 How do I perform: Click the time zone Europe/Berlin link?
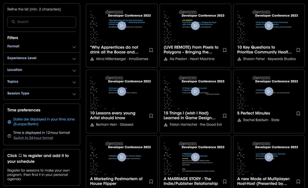[44, 122]
